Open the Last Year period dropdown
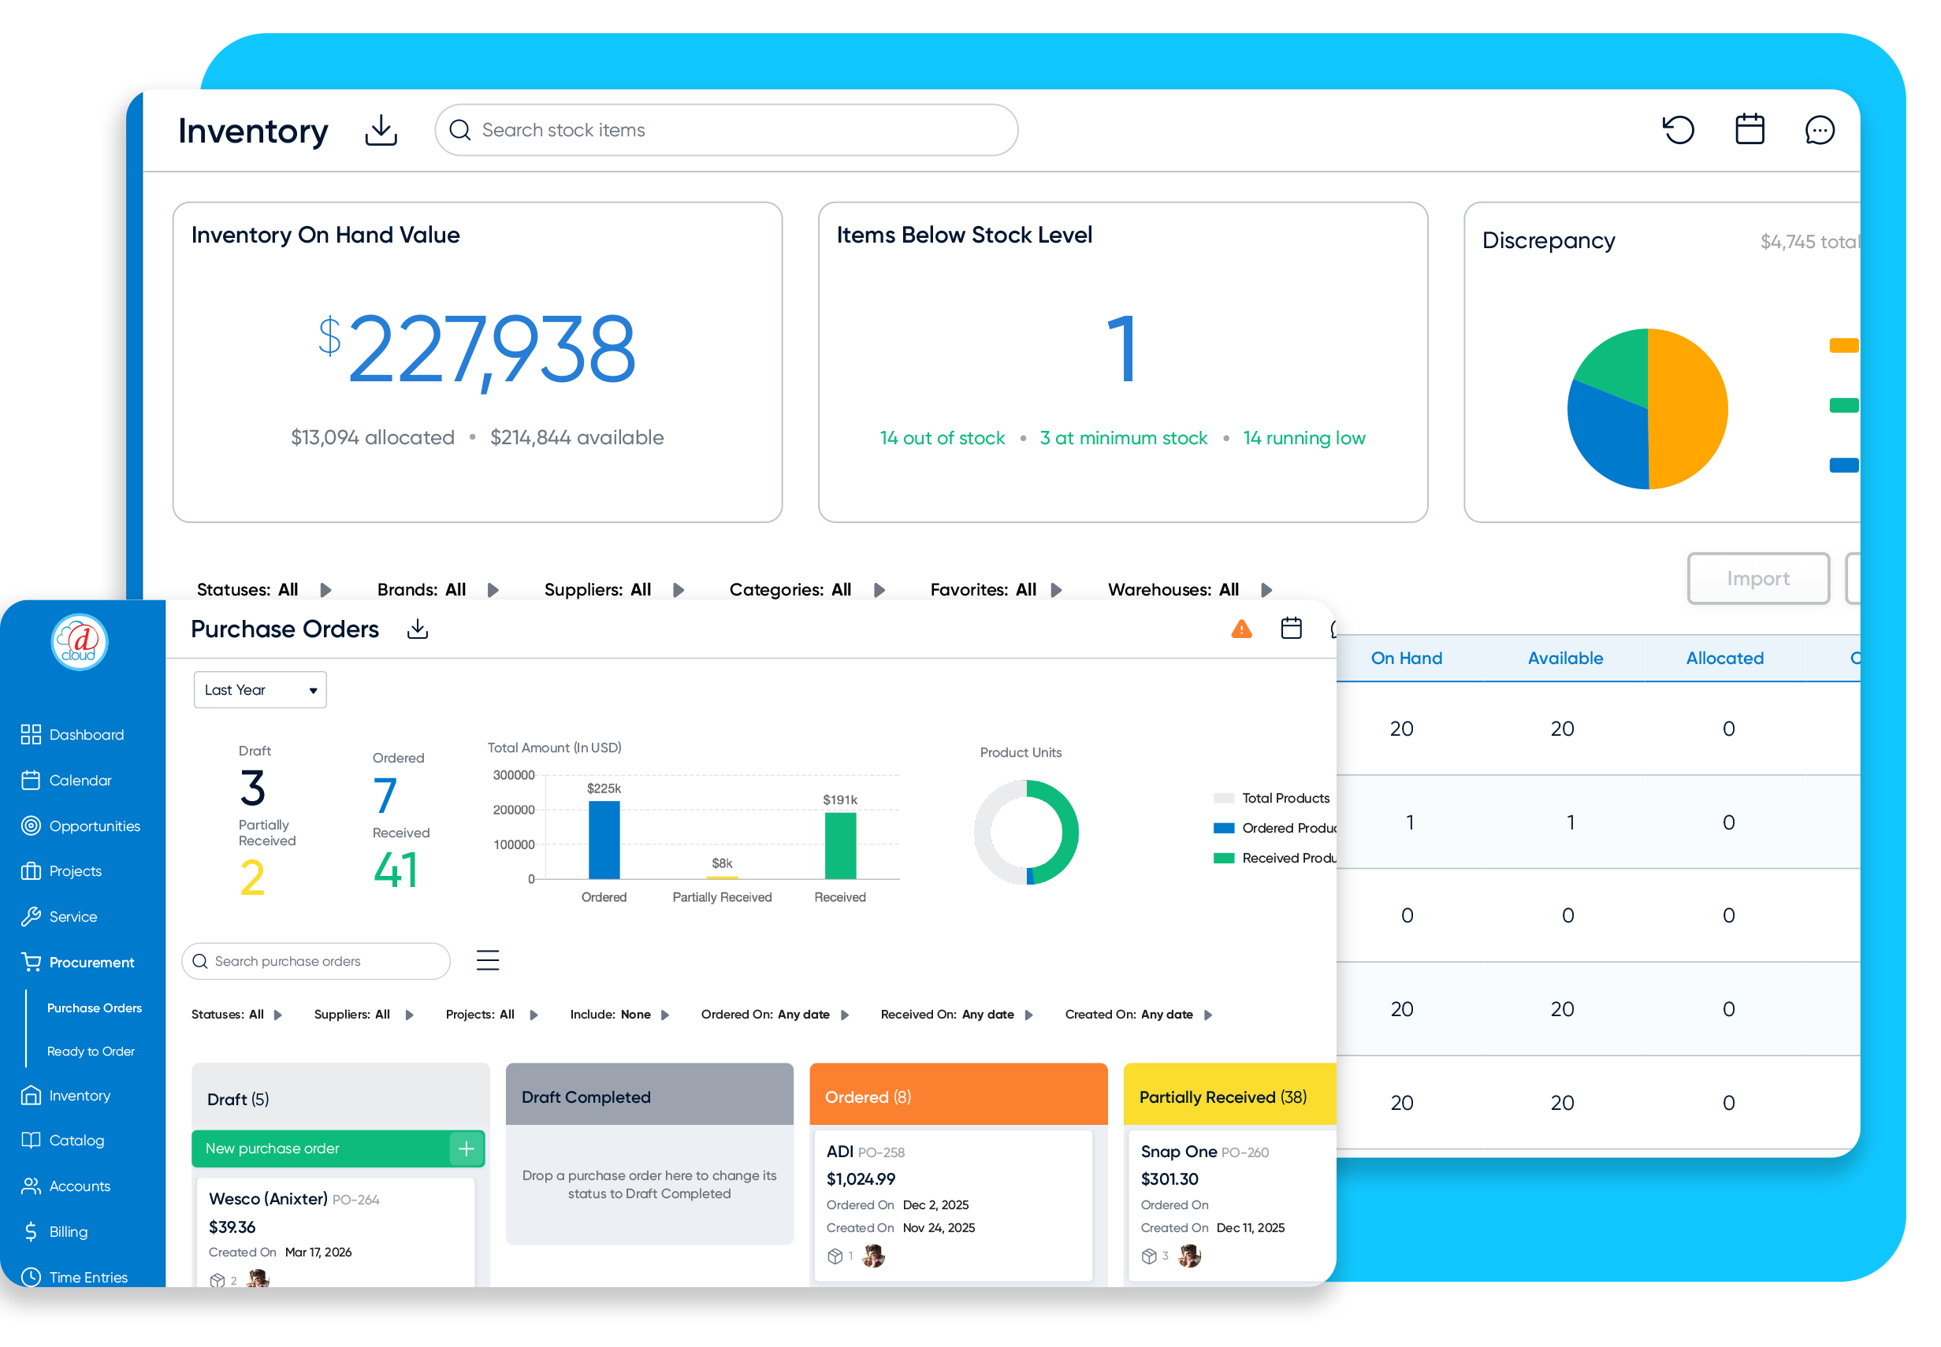Viewport: 1941px width, 1347px height. click(x=259, y=689)
